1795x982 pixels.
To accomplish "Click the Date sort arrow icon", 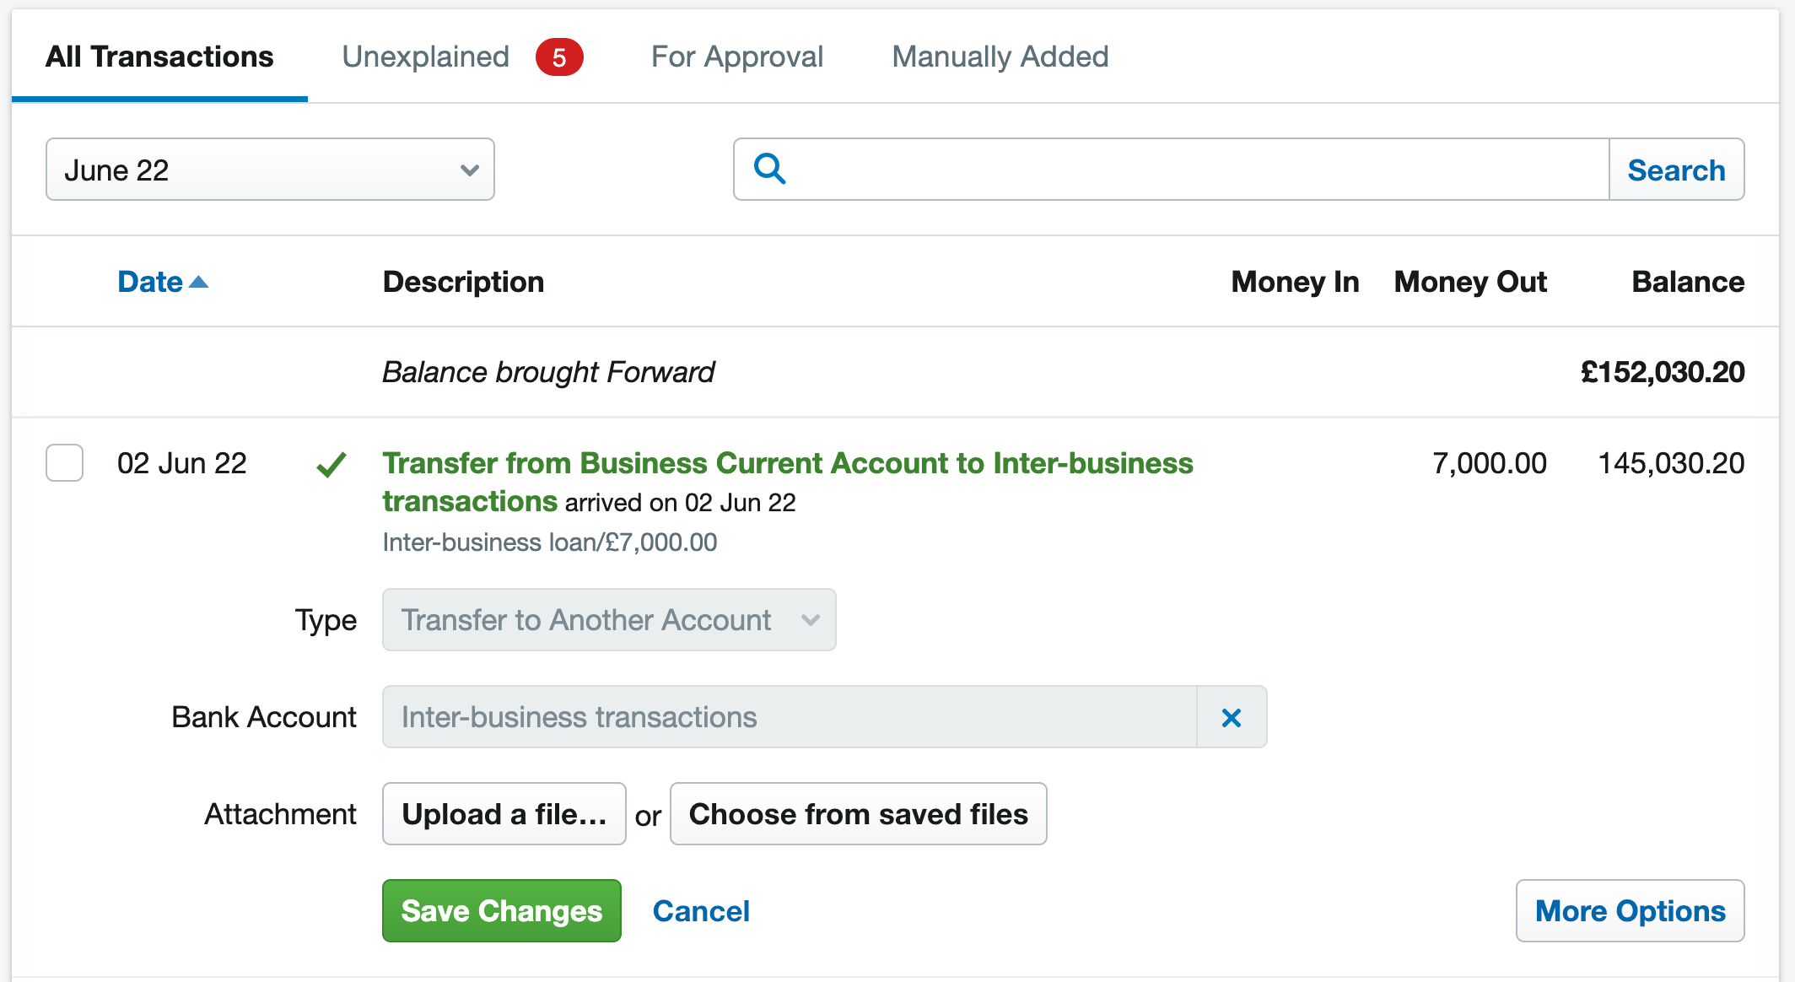I will 198,282.
